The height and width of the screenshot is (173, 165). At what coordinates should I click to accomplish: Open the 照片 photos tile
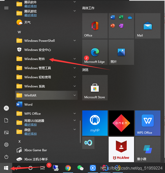tap(121, 52)
